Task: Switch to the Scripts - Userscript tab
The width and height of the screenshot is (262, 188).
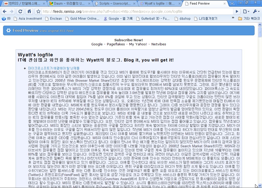Action: click(x=114, y=3)
